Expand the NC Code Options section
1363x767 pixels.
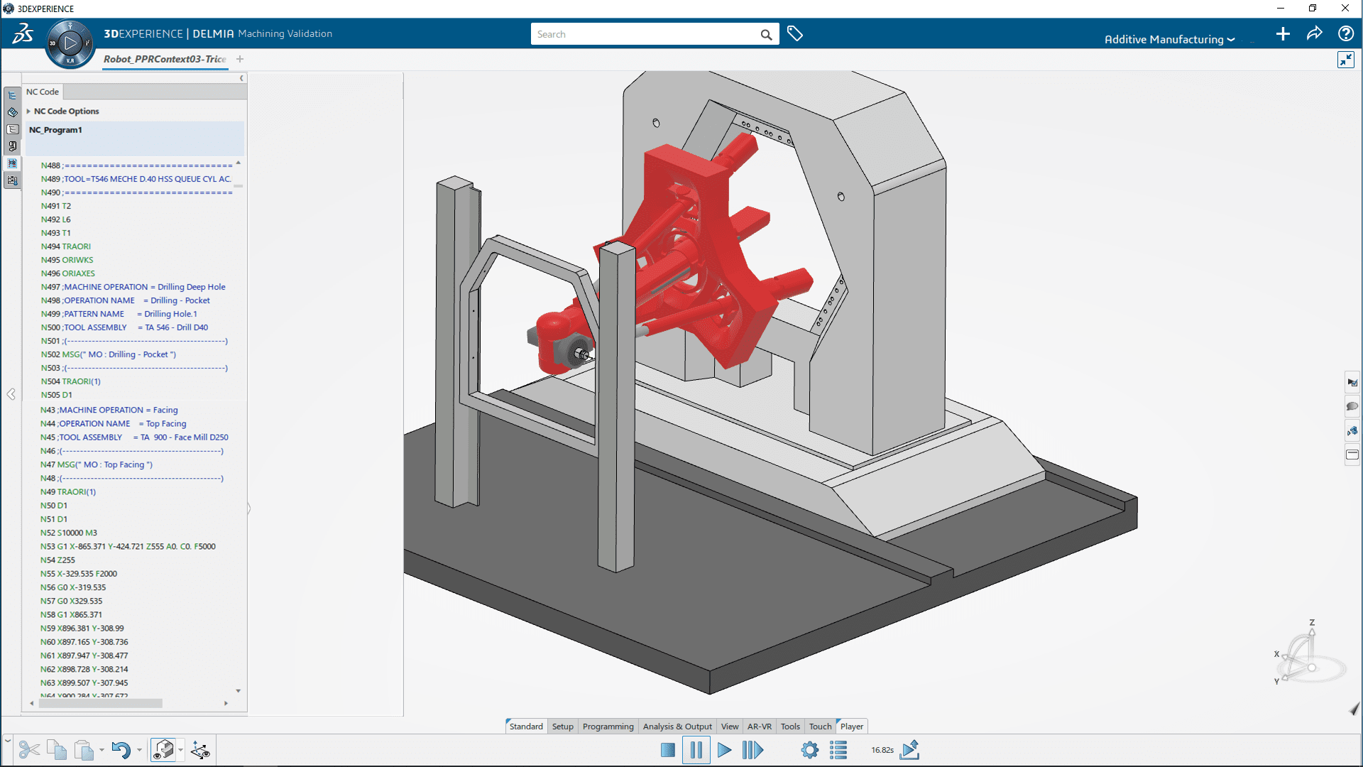tap(29, 111)
